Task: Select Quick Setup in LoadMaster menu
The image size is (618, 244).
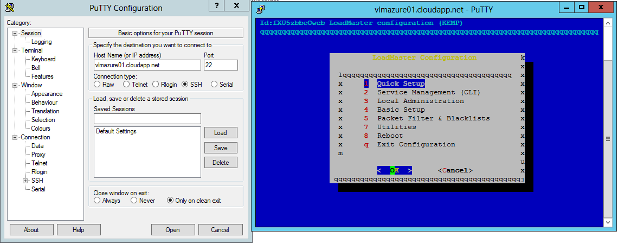Action: (401, 84)
